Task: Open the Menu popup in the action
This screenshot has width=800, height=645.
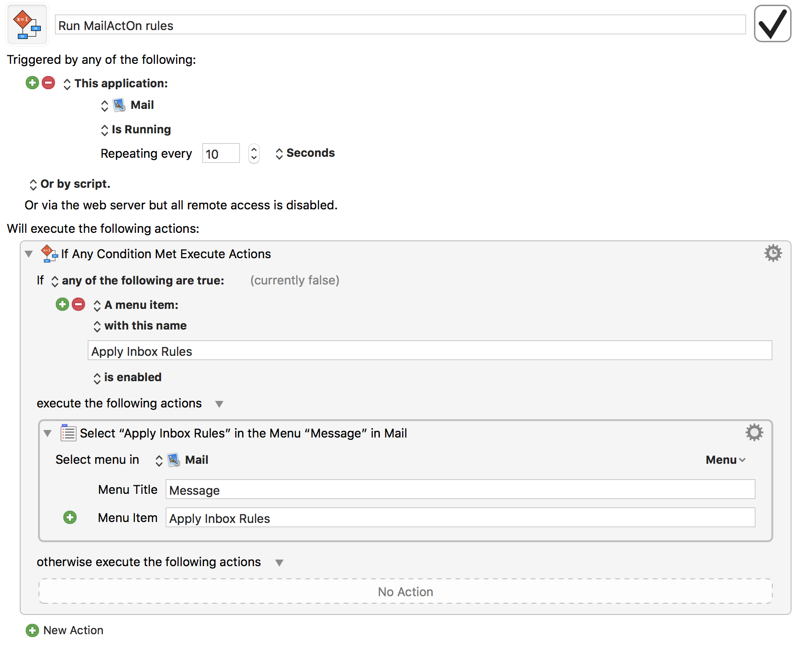Action: (725, 460)
